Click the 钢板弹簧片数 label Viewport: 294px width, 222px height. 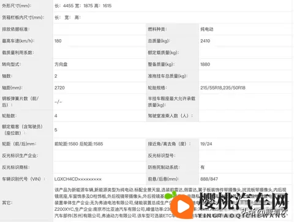pyautogui.click(x=20, y=102)
